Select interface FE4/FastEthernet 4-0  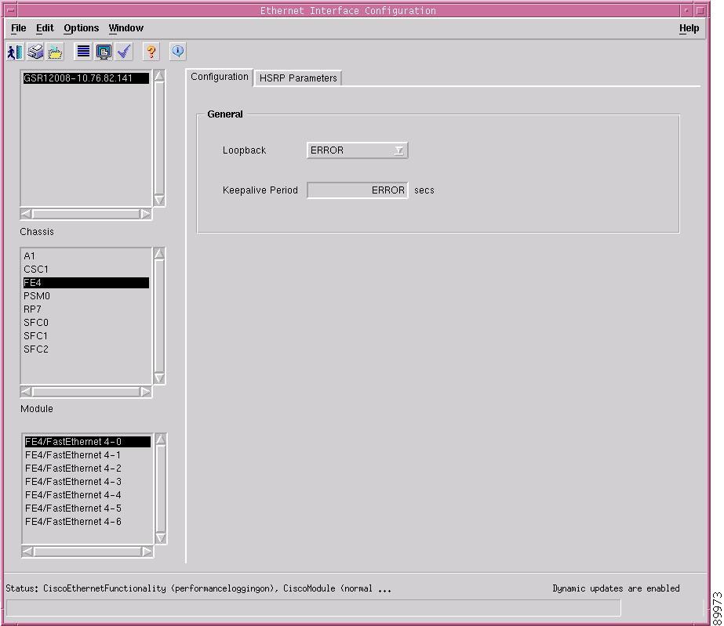coord(87,442)
